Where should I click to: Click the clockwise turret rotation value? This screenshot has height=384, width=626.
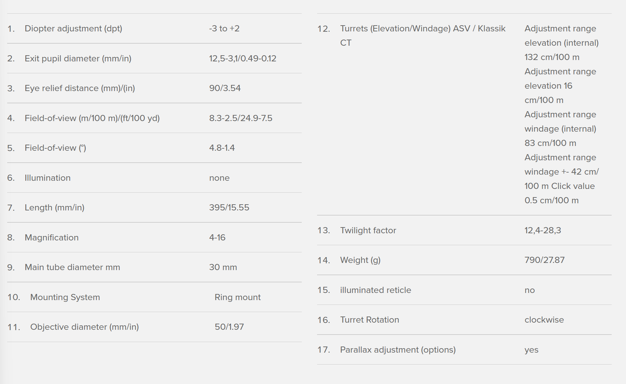[544, 320]
